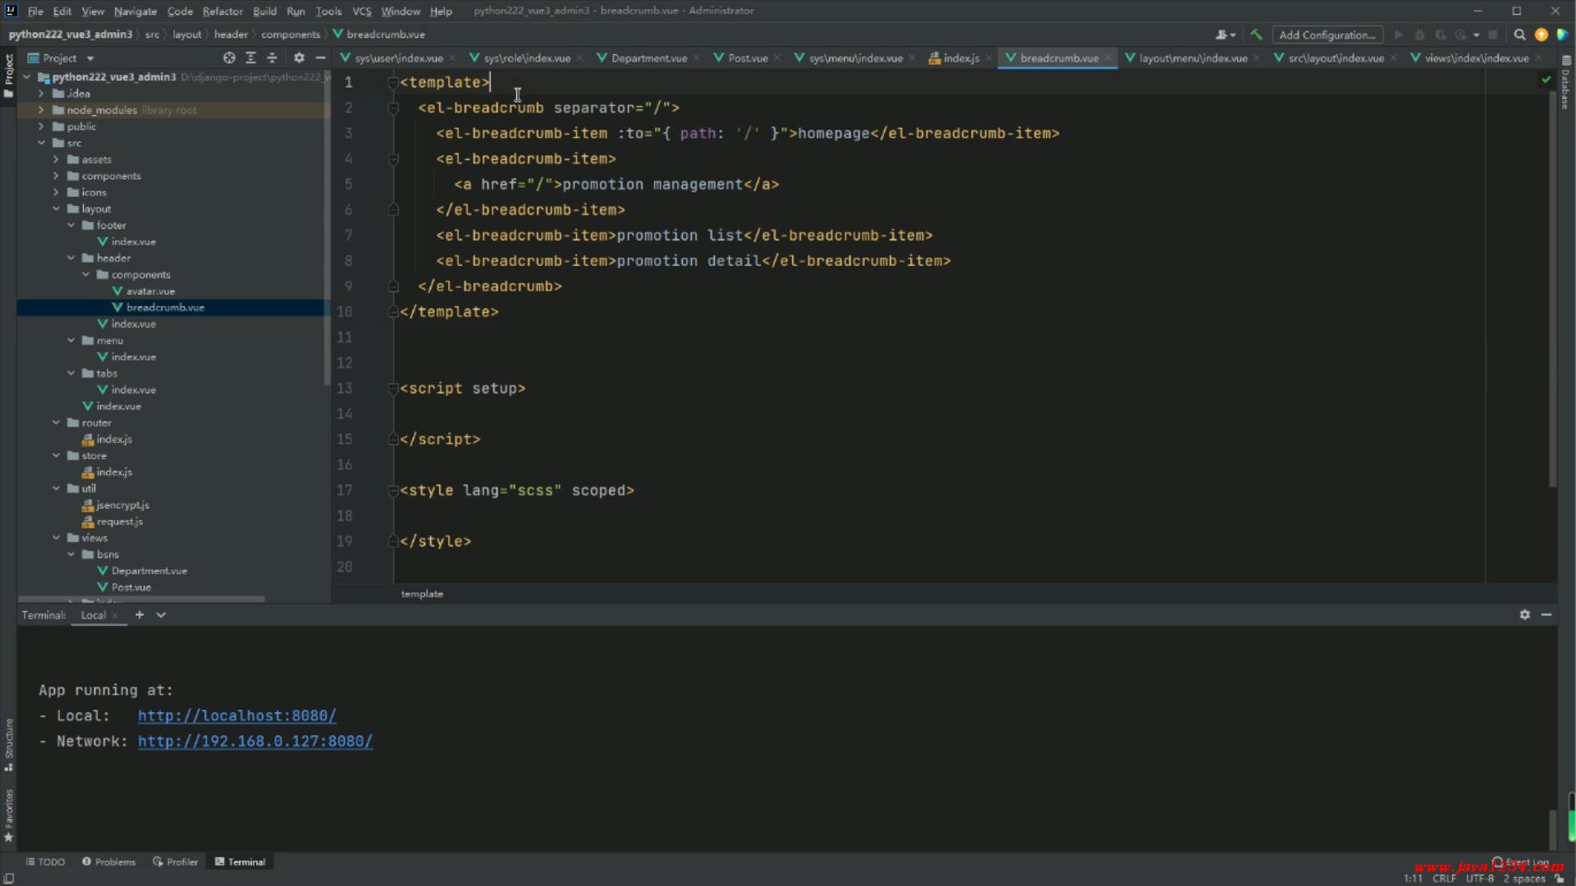The height and width of the screenshot is (886, 1576).
Task: Collapse python222_vue3_admin3 root folder
Action: [x=27, y=77]
